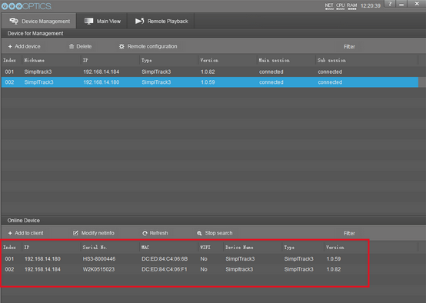
Task: Click the plus icon beside Add device
Action: click(x=10, y=47)
